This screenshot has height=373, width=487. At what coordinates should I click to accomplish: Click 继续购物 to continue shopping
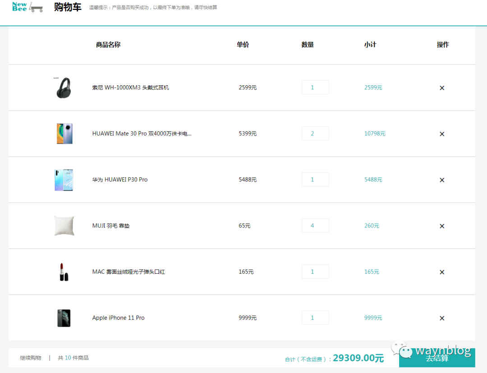click(x=31, y=358)
